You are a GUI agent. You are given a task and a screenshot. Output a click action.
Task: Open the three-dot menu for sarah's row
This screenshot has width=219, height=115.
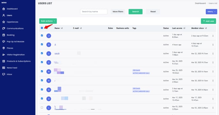point(213,53)
